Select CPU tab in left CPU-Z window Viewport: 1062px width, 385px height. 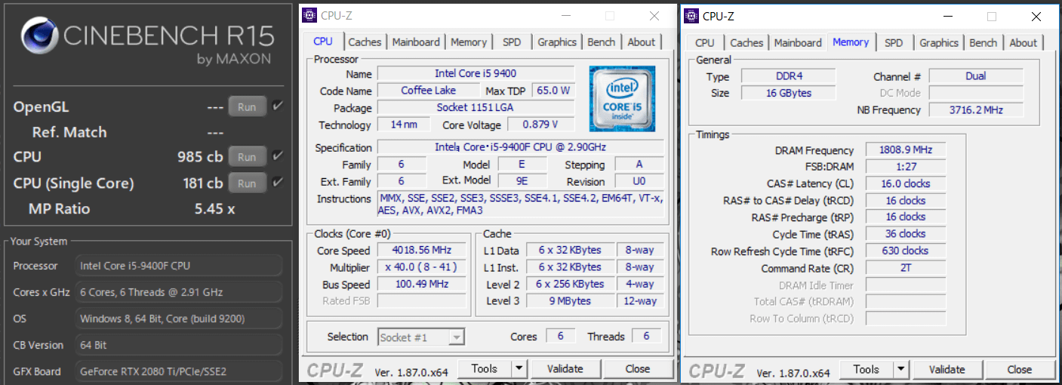point(323,42)
